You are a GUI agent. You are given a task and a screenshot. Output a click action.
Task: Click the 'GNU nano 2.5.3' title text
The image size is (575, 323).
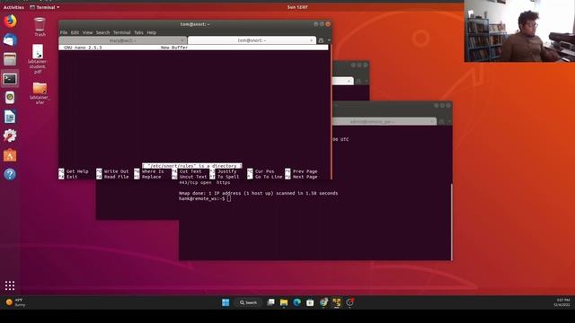coord(83,48)
